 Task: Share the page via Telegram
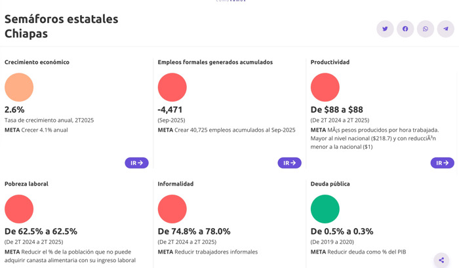446,29
